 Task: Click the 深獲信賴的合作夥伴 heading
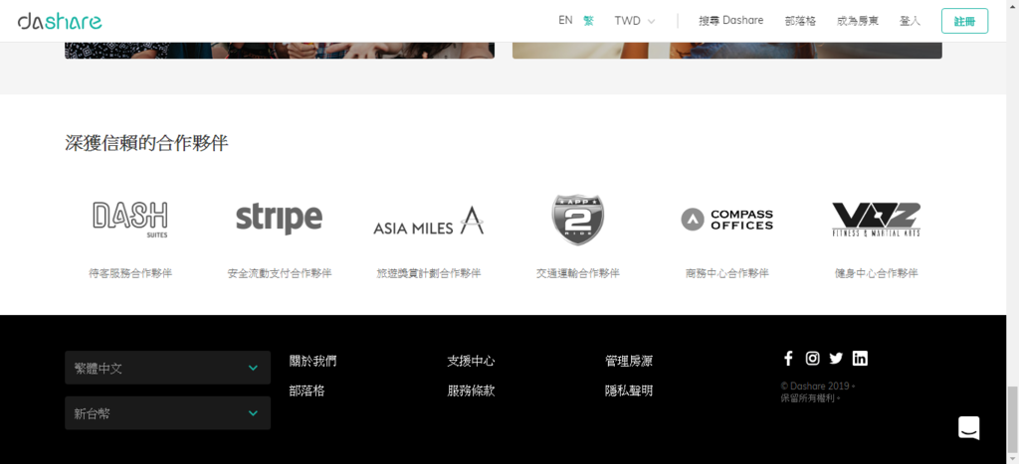click(147, 143)
